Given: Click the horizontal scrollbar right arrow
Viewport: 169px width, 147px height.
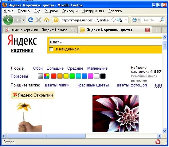Looking at the screenshot, I should (159, 136).
